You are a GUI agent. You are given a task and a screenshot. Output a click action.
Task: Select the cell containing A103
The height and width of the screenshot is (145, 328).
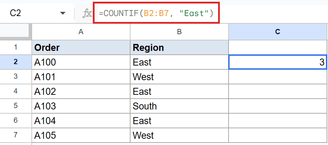click(81, 106)
